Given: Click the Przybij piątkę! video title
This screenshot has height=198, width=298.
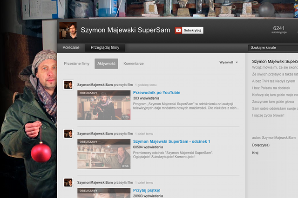Looking at the screenshot, I should tap(147, 190).
